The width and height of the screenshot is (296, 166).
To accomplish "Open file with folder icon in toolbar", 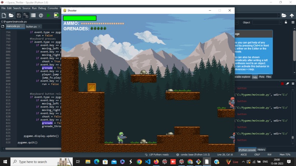I will (11, 15).
